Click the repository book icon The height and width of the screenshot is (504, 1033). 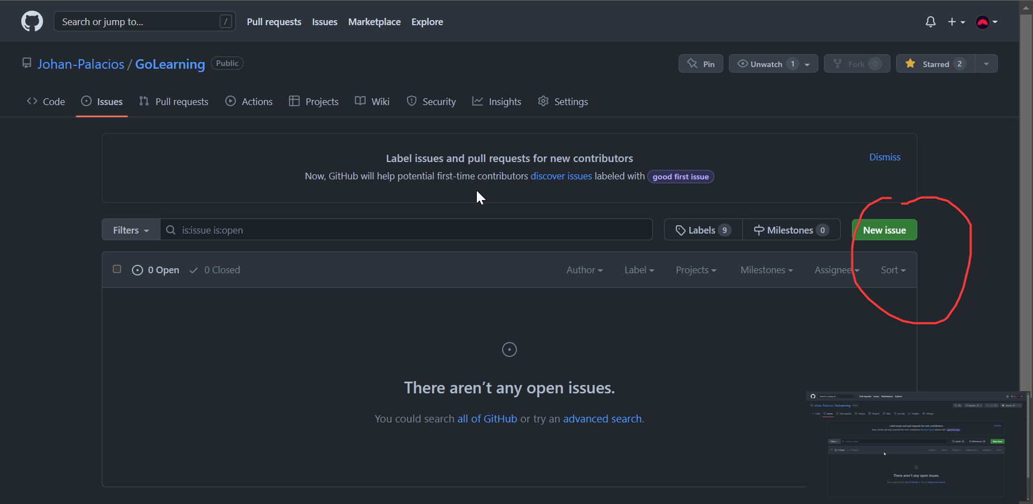[27, 63]
